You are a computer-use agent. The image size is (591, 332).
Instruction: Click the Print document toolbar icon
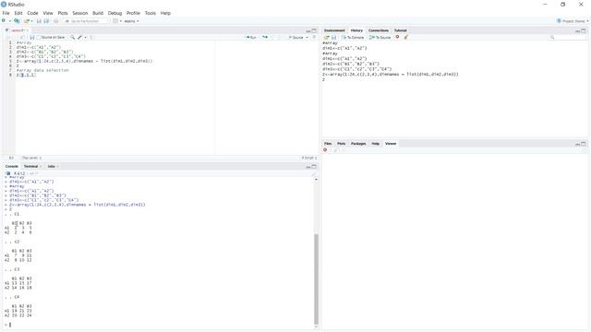click(55, 21)
